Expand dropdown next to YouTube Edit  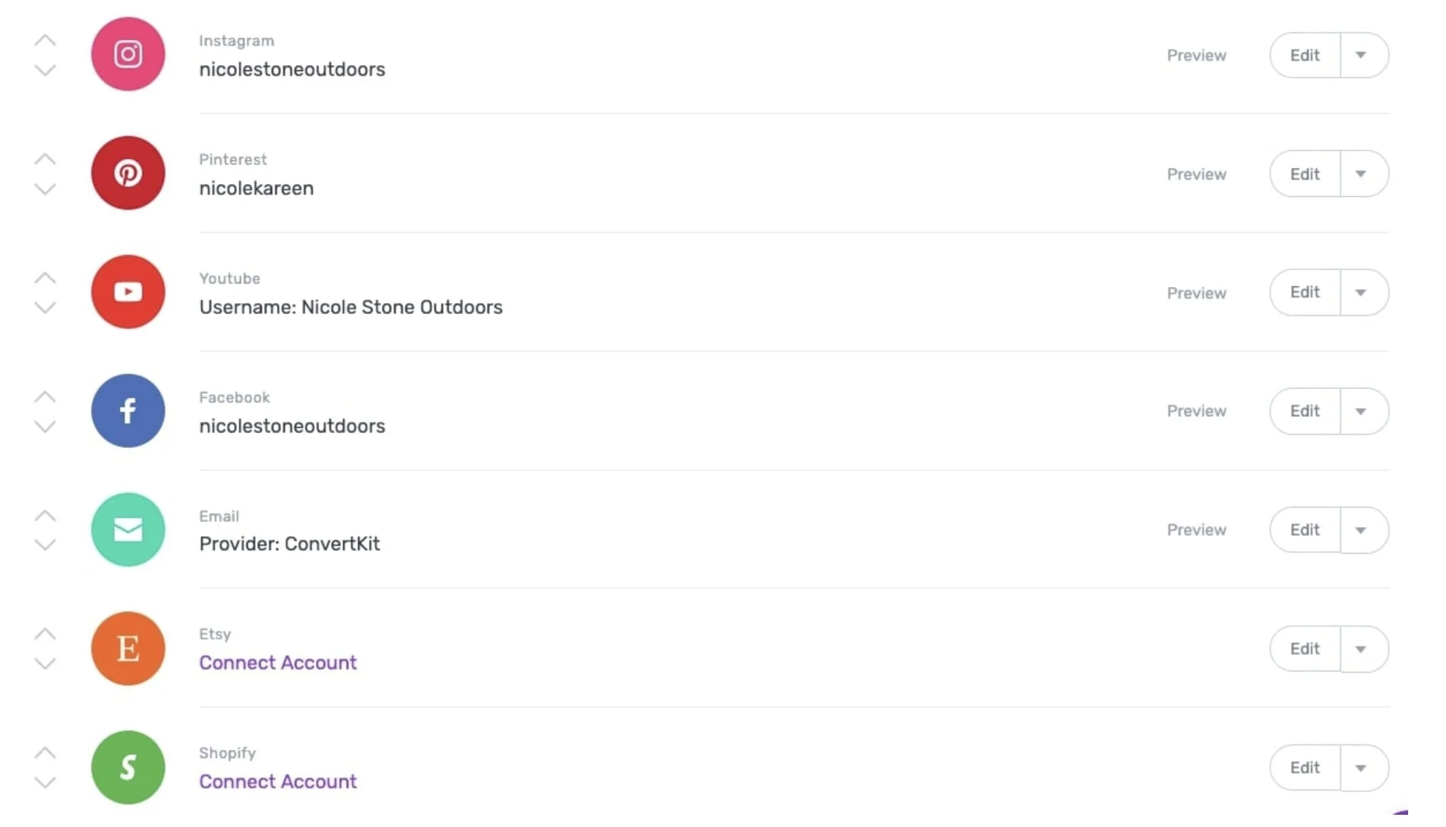pyautogui.click(x=1361, y=292)
